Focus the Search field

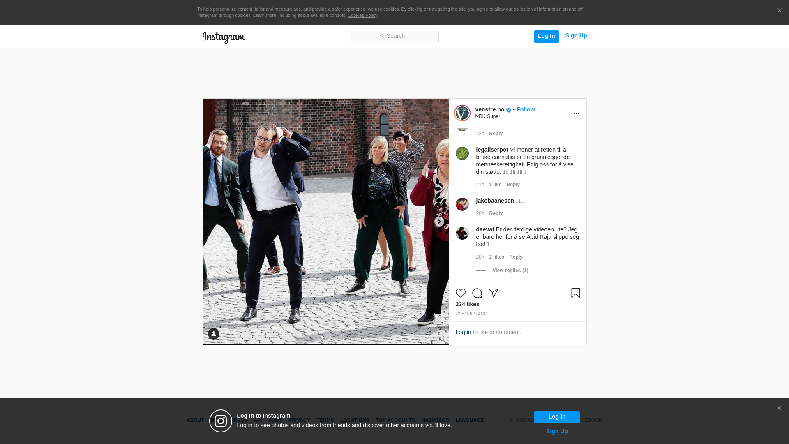(394, 36)
